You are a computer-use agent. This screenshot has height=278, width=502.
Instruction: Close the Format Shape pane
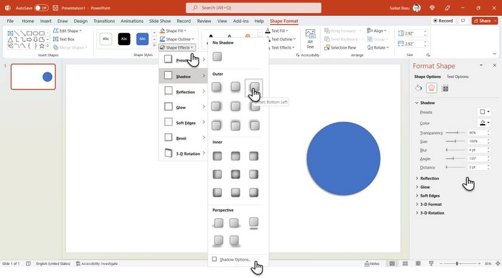pos(494,65)
